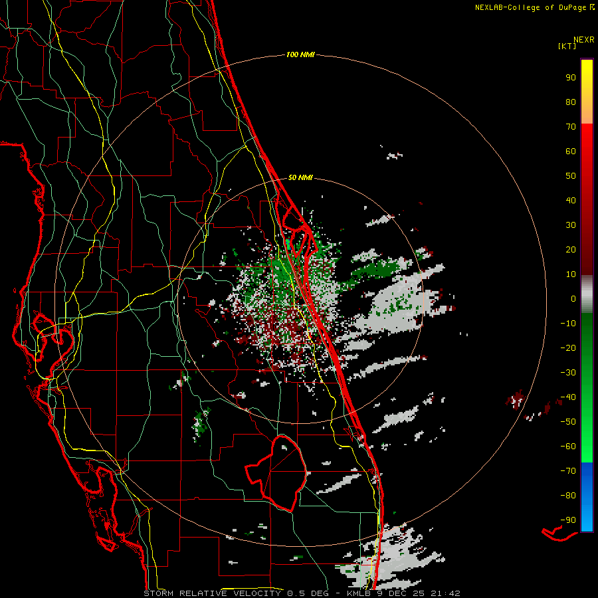Click the 10 value on velocity scale
Image resolution: width=598 pixels, height=598 pixels.
click(x=571, y=274)
